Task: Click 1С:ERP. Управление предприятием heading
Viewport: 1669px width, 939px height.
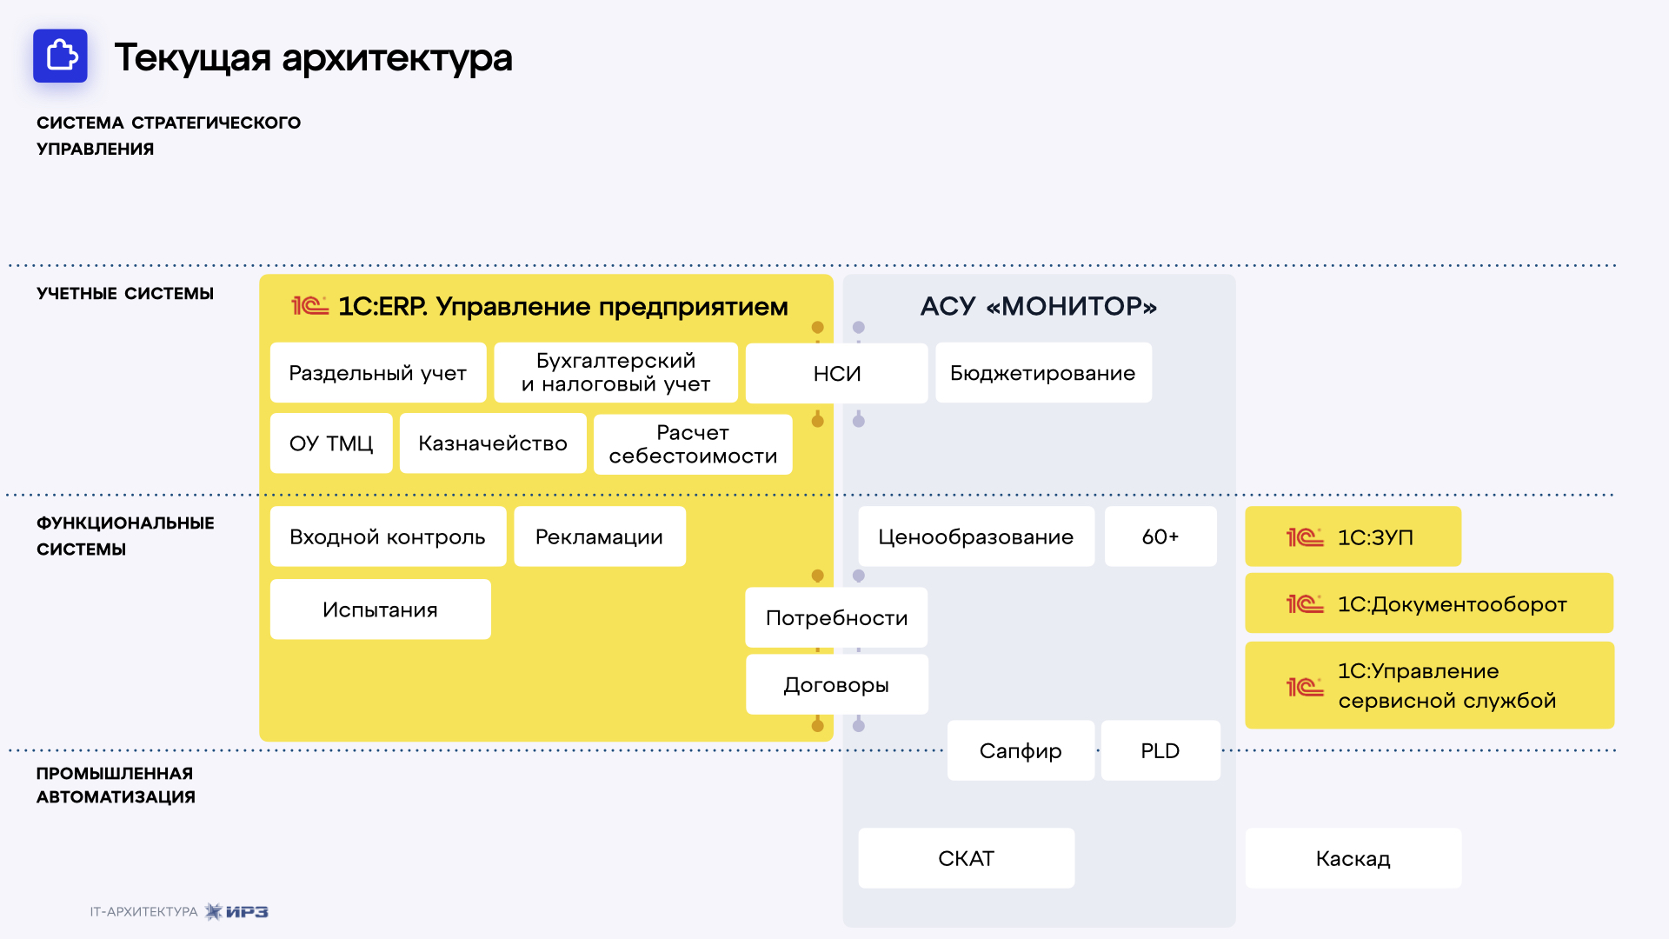Action: click(563, 306)
